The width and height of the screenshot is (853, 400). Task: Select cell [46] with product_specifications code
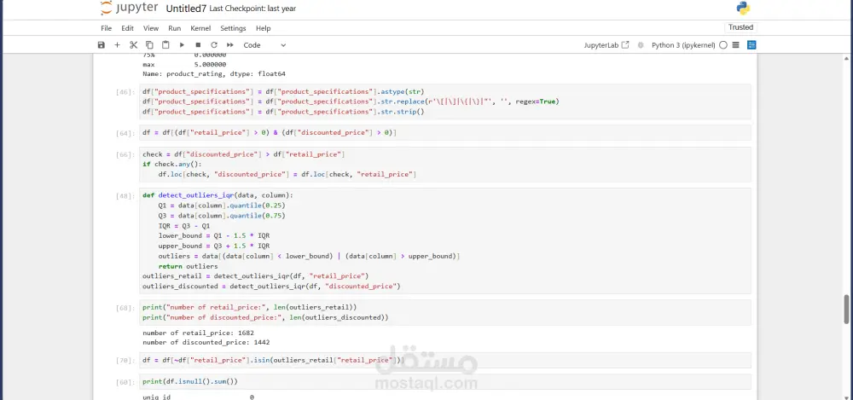(445, 101)
